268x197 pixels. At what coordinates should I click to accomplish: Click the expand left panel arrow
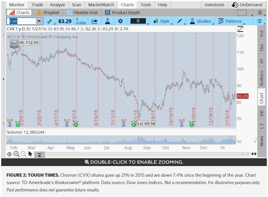(x=4, y=79)
